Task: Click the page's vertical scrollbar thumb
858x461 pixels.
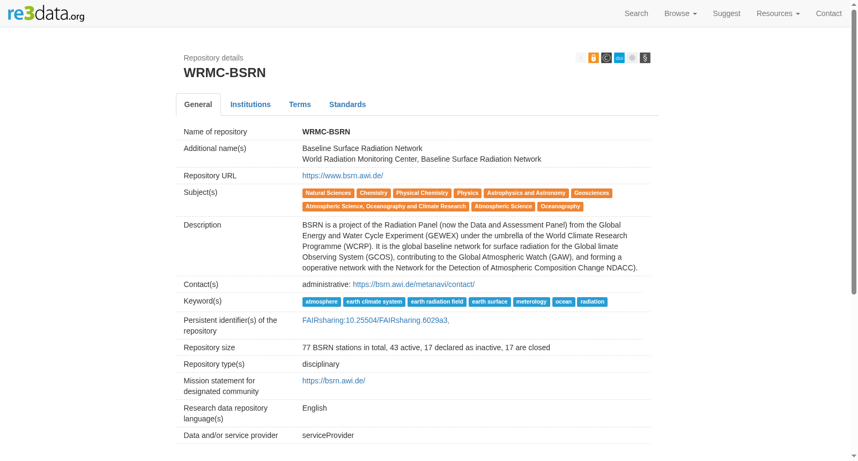Action: coord(854,152)
